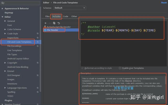Enable Live Templates checkbox
Image resolution: width=168 pixels, height=105 pixels.
point(120,68)
